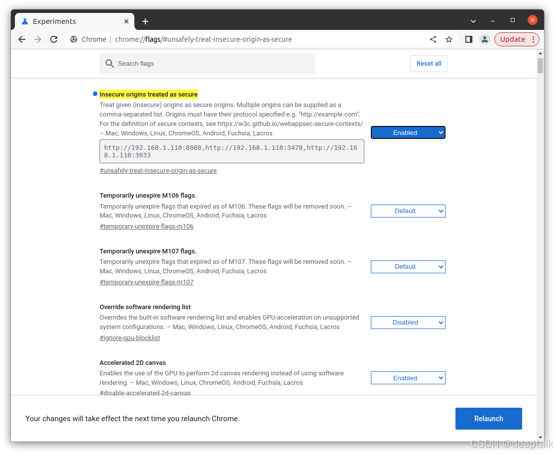Open the Chrome site info icon
This screenshot has height=454, width=555.
tap(74, 39)
